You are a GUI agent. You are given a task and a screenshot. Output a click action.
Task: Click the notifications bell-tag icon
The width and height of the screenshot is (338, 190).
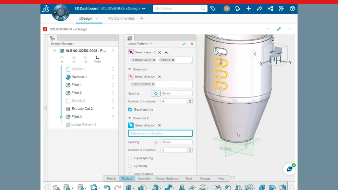238,8
